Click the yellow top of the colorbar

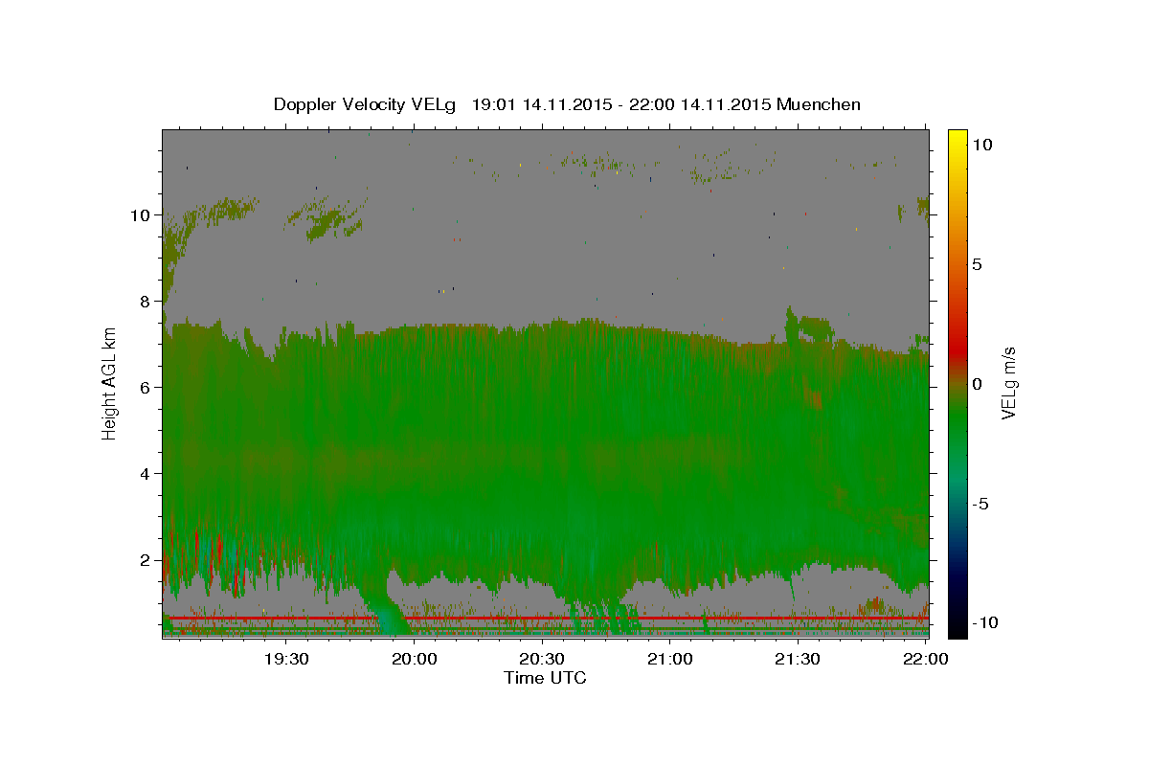point(957,139)
